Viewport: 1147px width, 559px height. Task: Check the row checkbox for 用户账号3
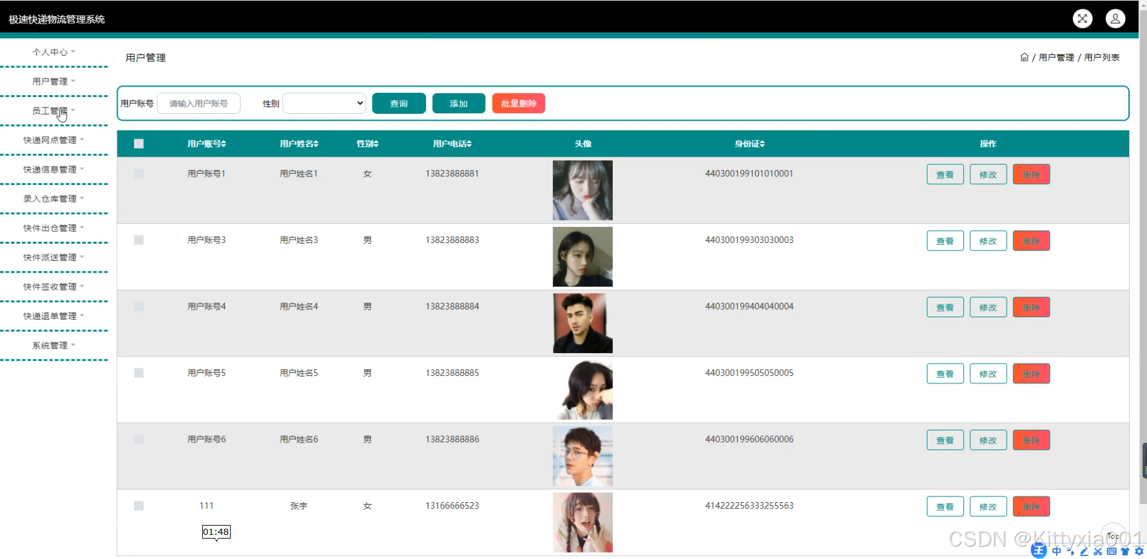(x=139, y=240)
